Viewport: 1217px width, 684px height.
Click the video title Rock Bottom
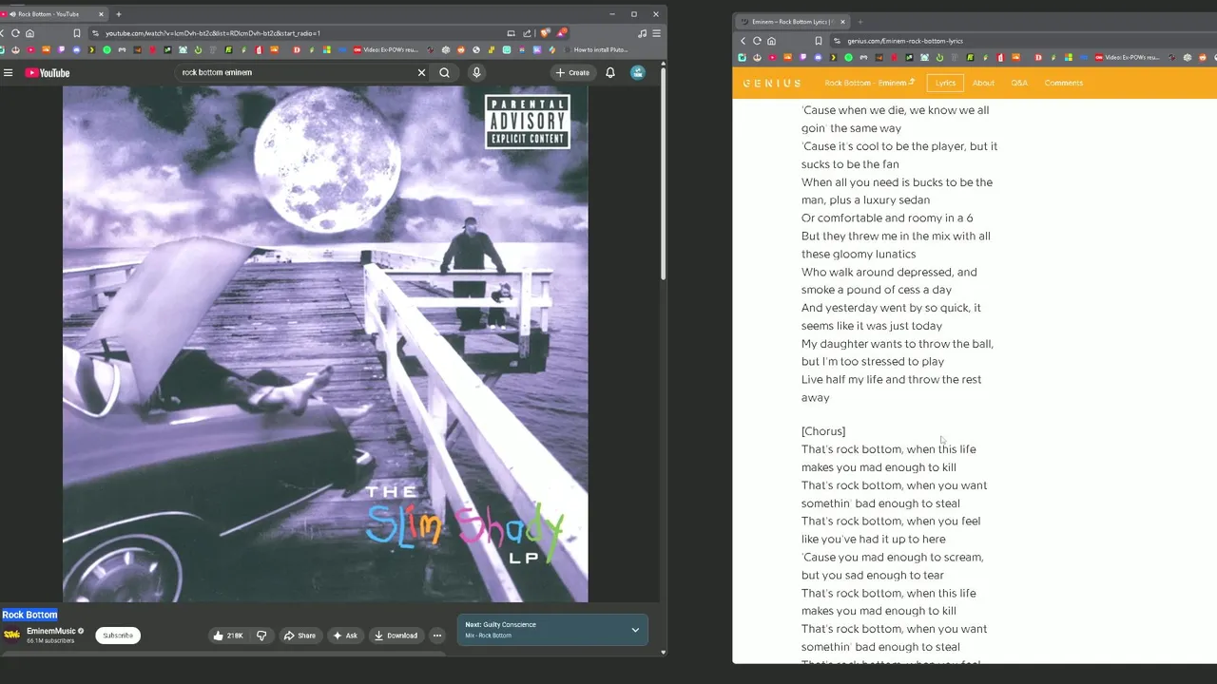pyautogui.click(x=29, y=615)
